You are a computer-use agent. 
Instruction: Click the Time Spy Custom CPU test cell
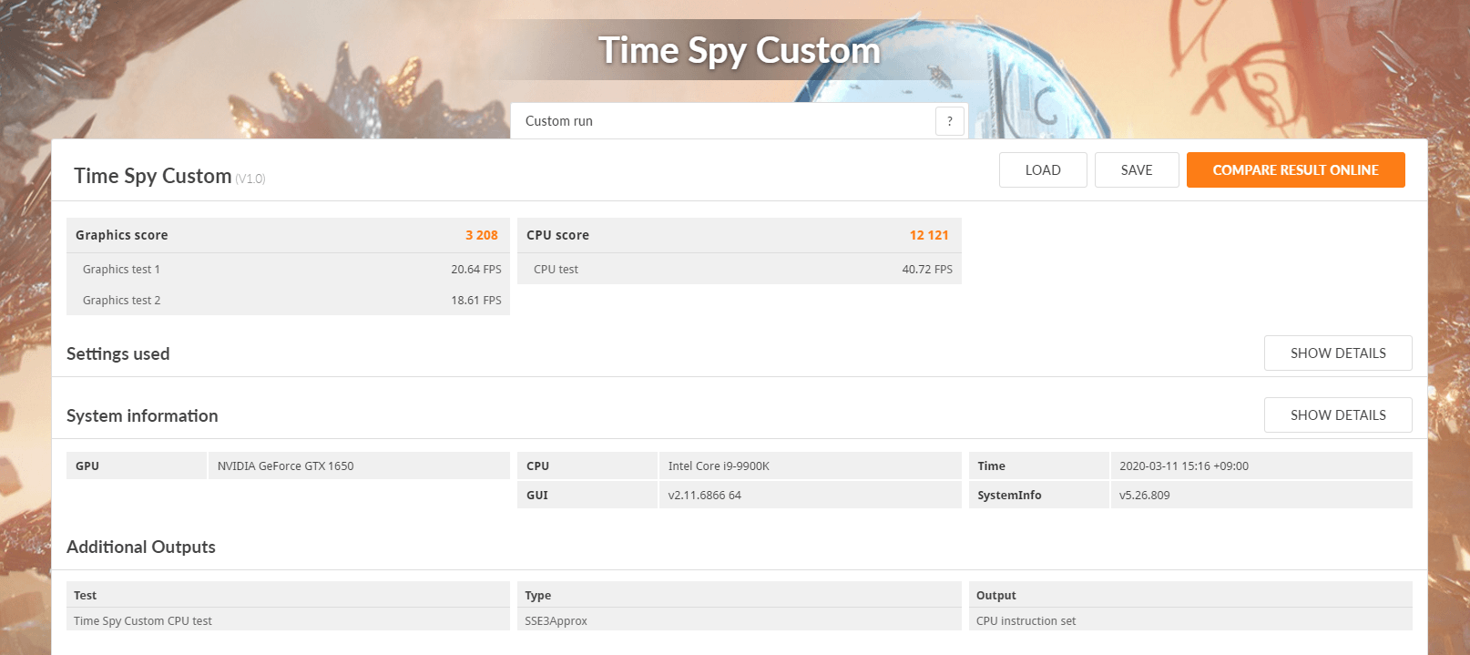(288, 621)
